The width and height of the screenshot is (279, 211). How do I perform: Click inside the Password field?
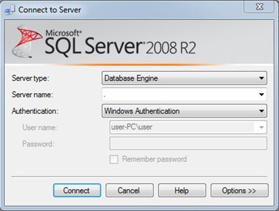click(x=188, y=143)
